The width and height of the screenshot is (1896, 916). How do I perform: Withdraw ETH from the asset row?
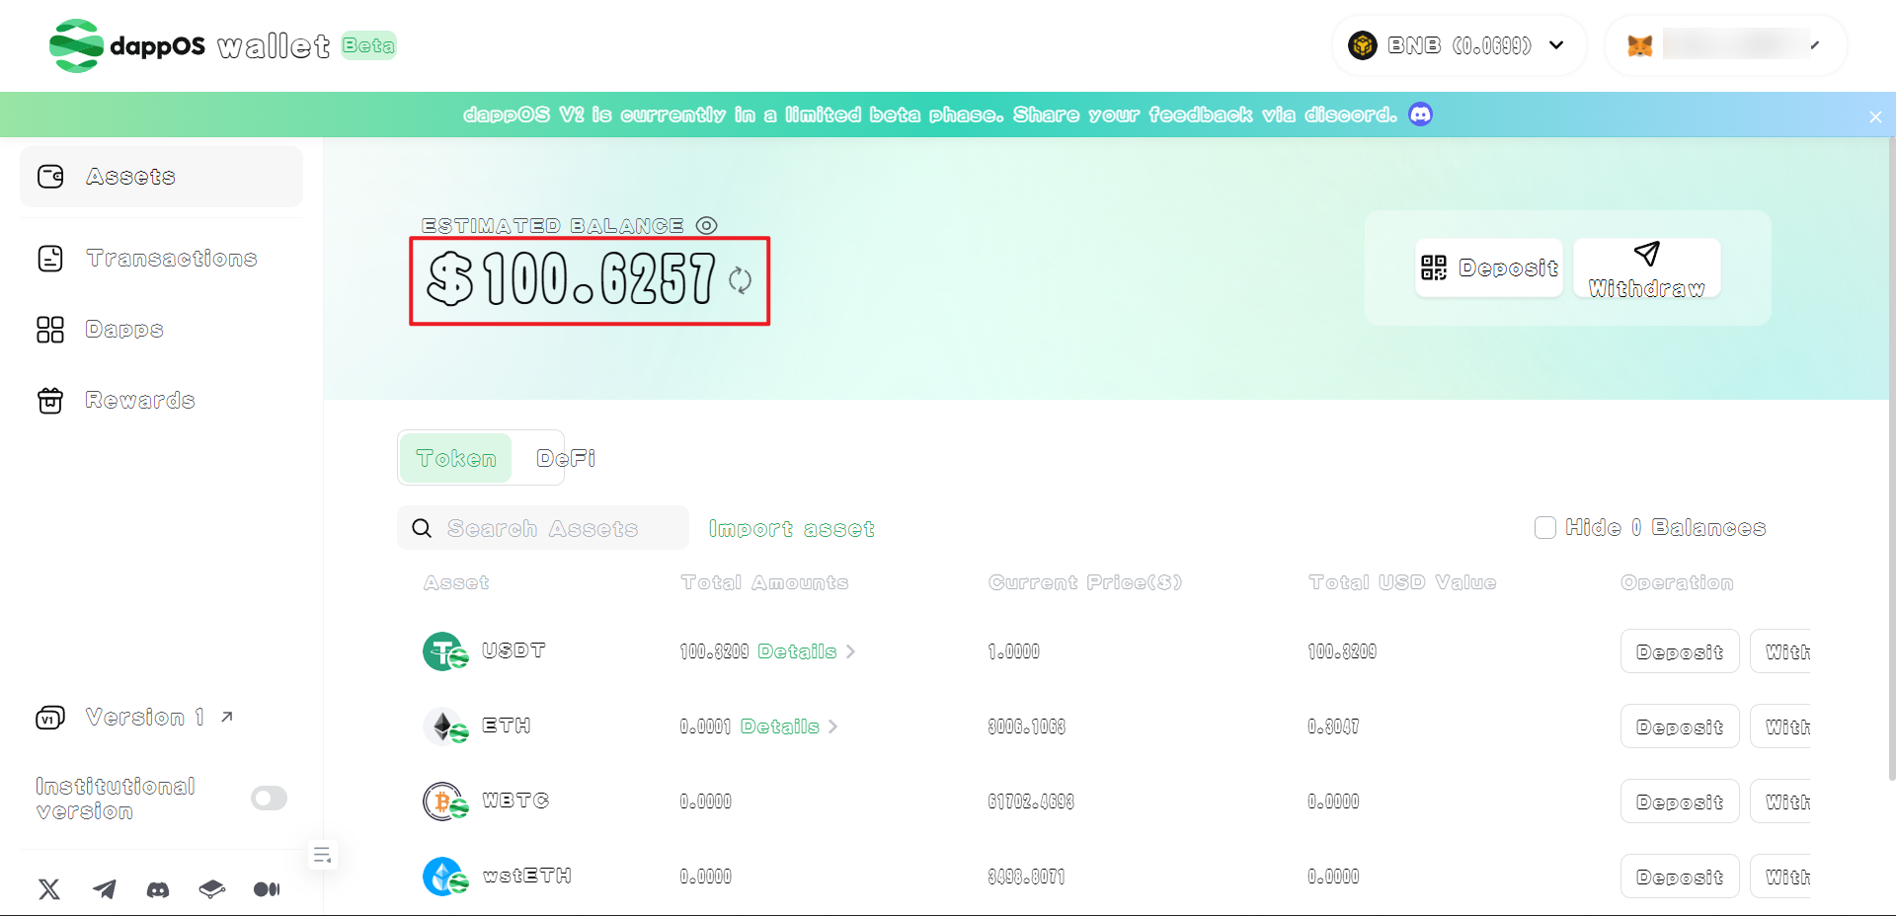tap(1781, 726)
